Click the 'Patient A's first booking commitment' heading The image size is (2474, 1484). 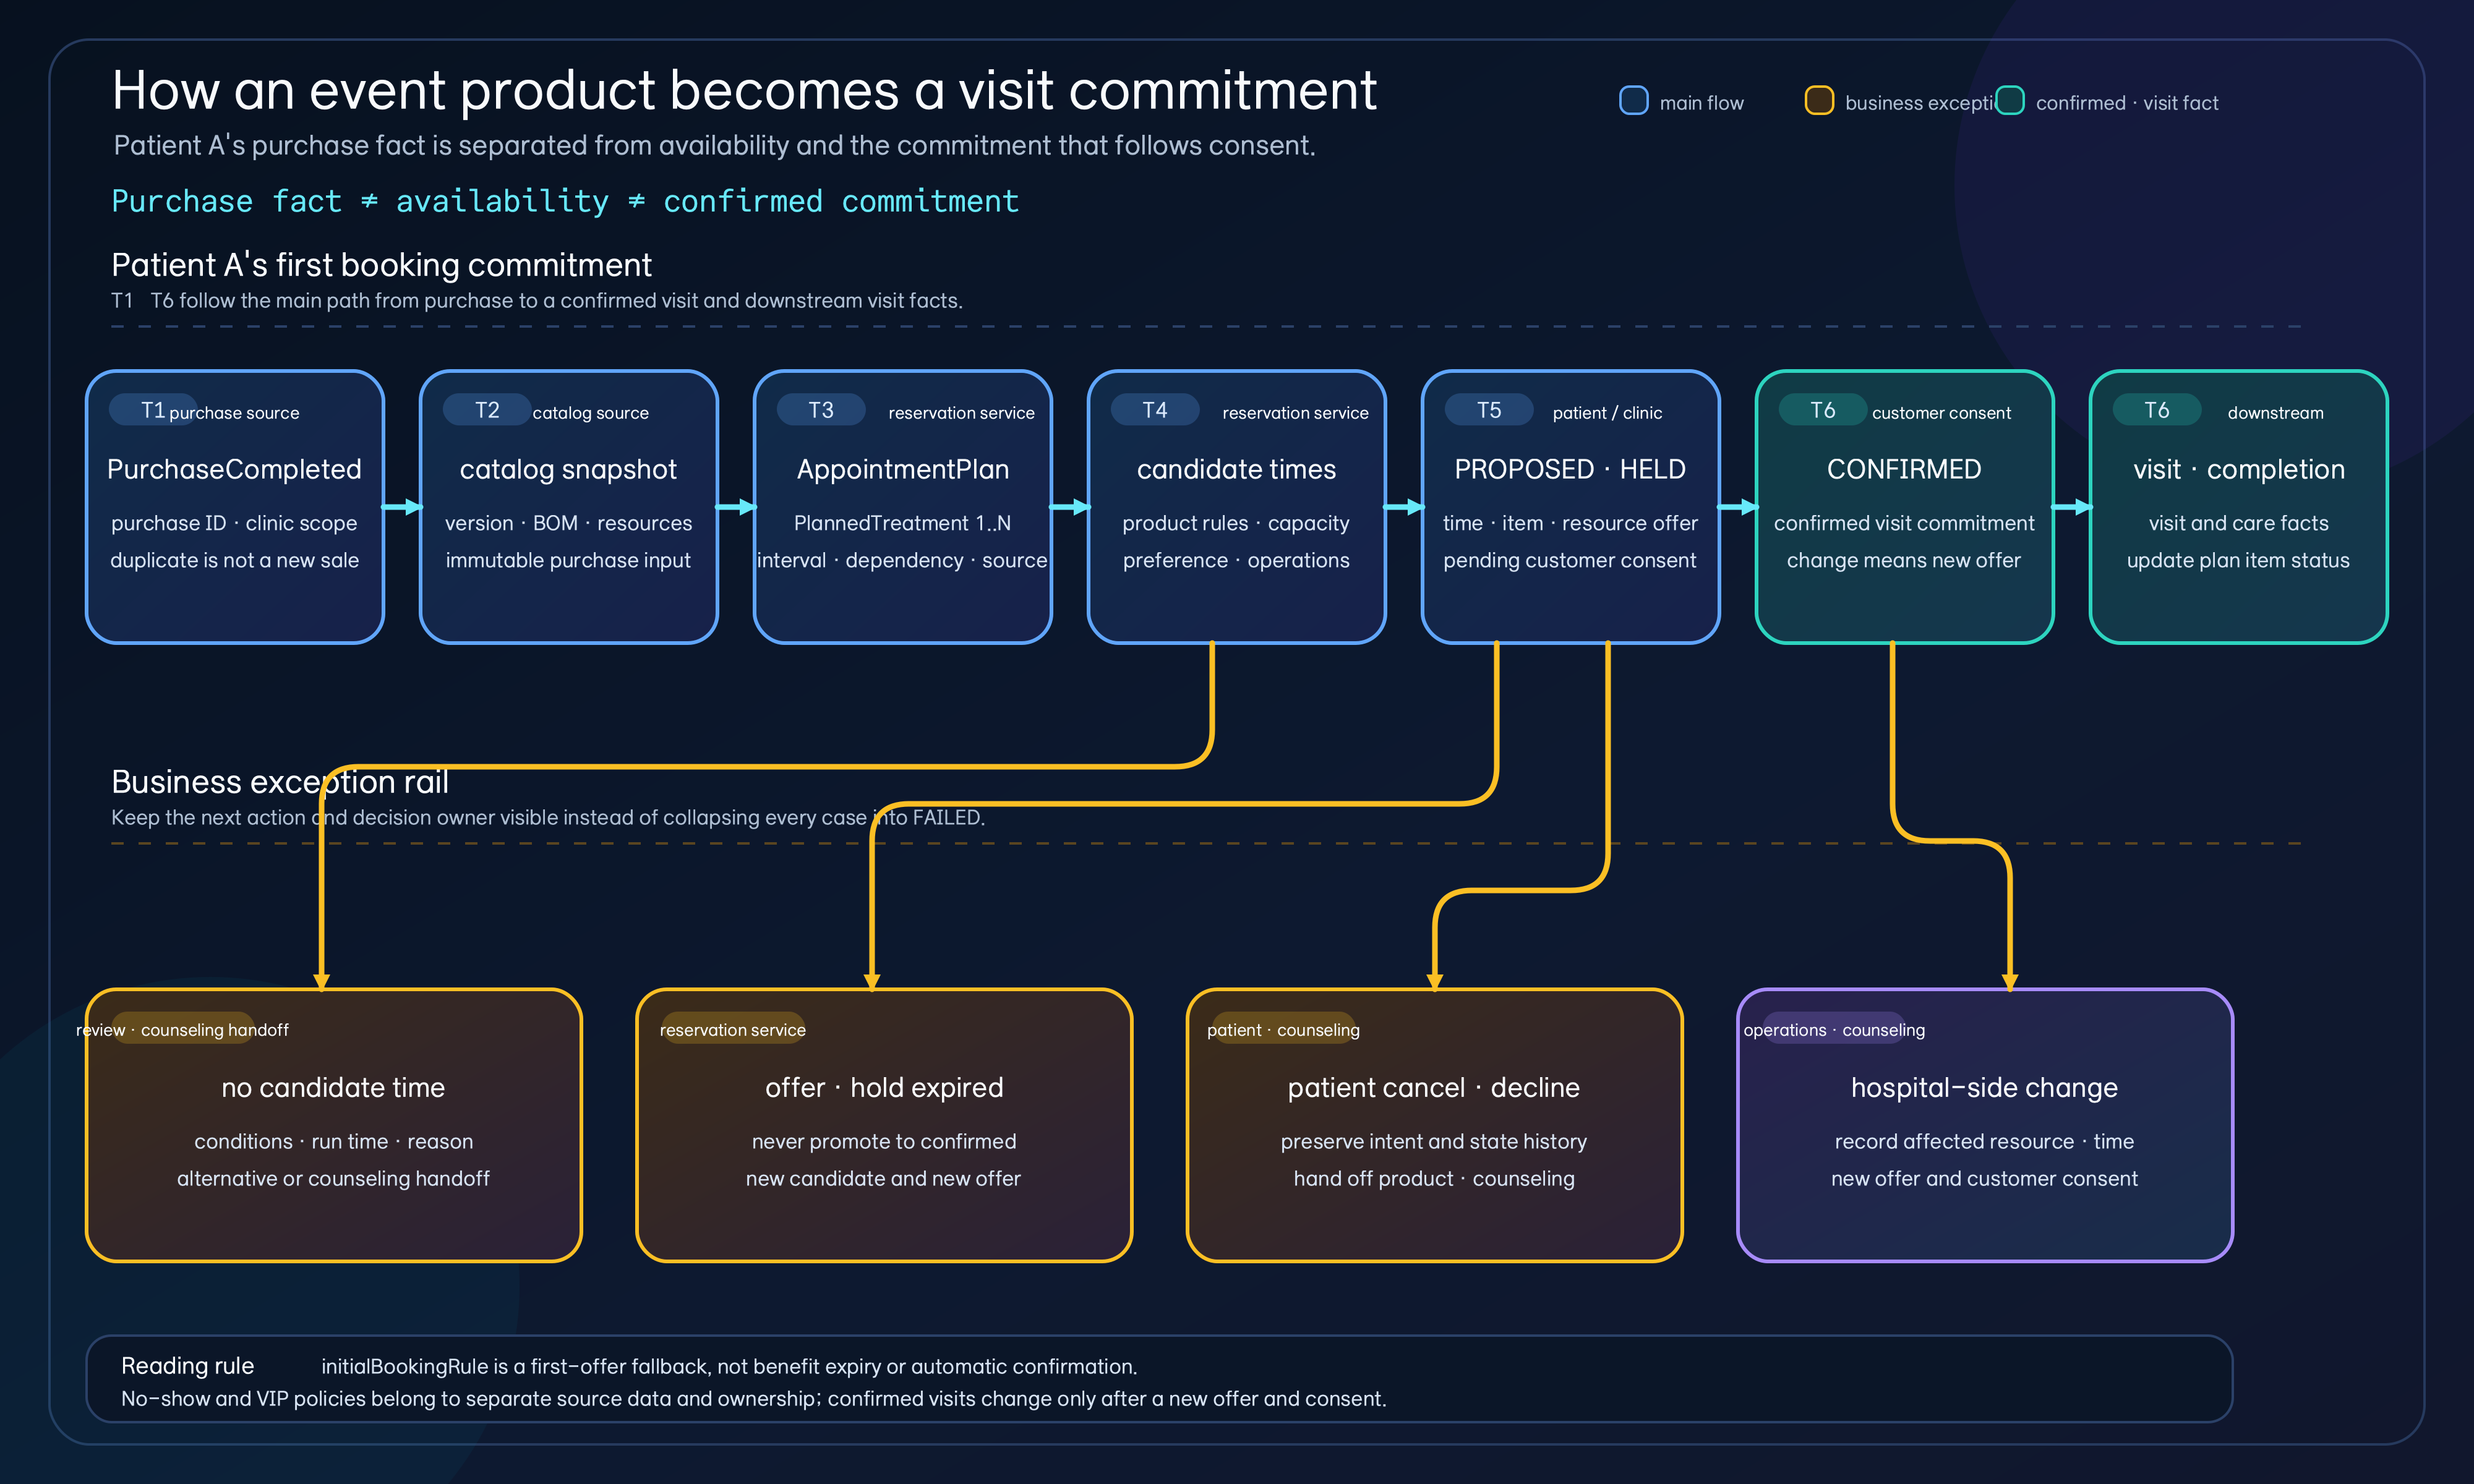(x=381, y=264)
